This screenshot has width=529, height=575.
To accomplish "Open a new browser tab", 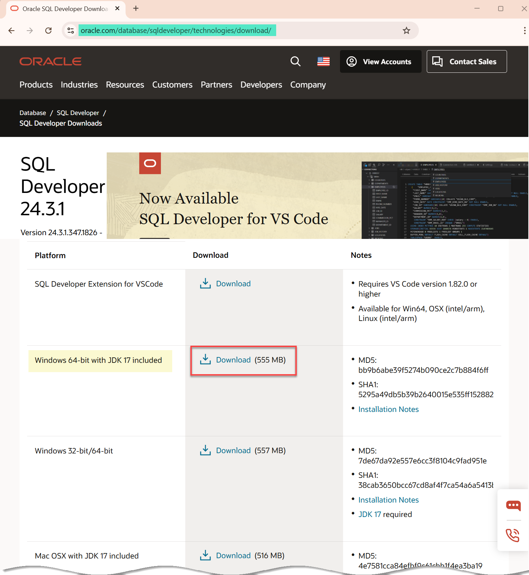I will (136, 9).
